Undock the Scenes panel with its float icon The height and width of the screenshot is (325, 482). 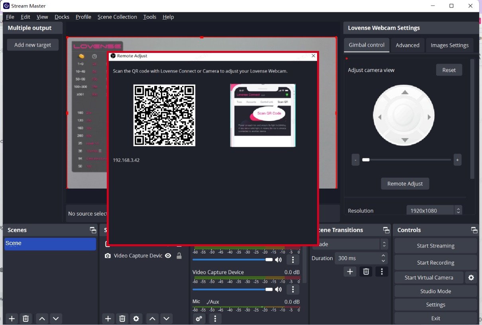(93, 230)
